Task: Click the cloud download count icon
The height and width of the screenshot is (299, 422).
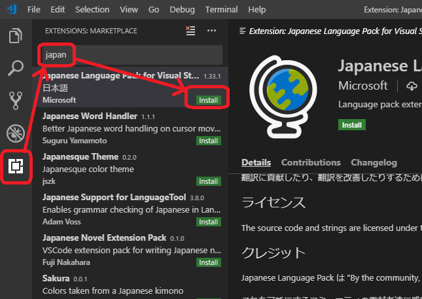Action: coord(412,86)
